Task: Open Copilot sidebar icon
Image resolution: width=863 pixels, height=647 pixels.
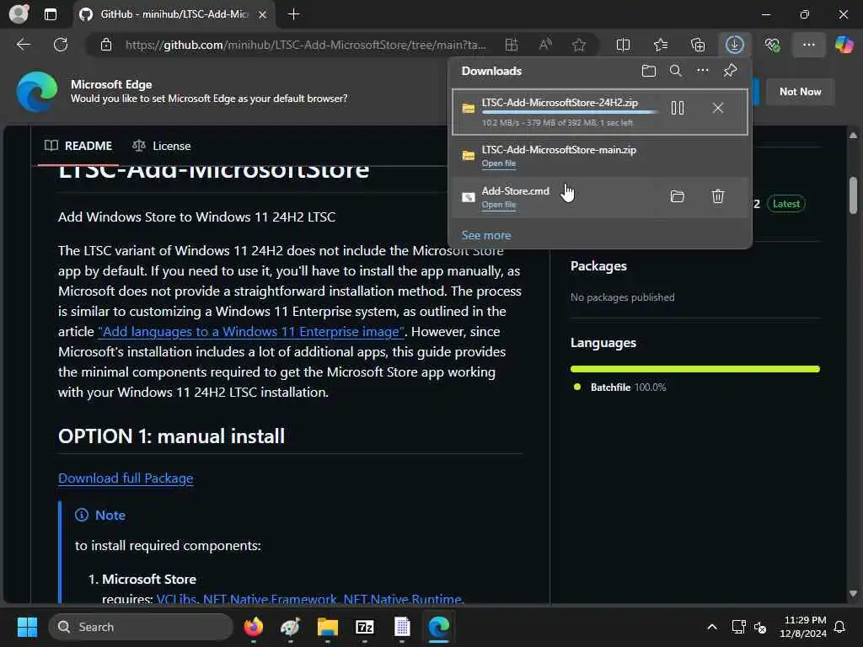Action: click(x=844, y=45)
